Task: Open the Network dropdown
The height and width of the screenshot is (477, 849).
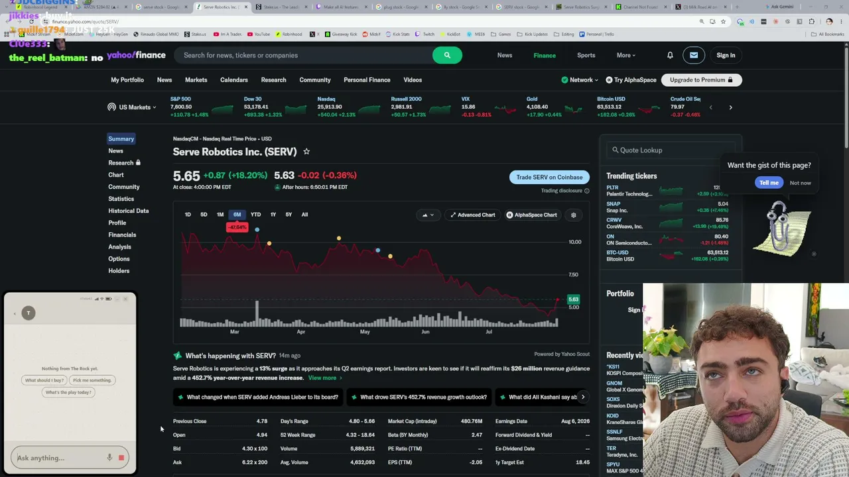Action: point(580,79)
